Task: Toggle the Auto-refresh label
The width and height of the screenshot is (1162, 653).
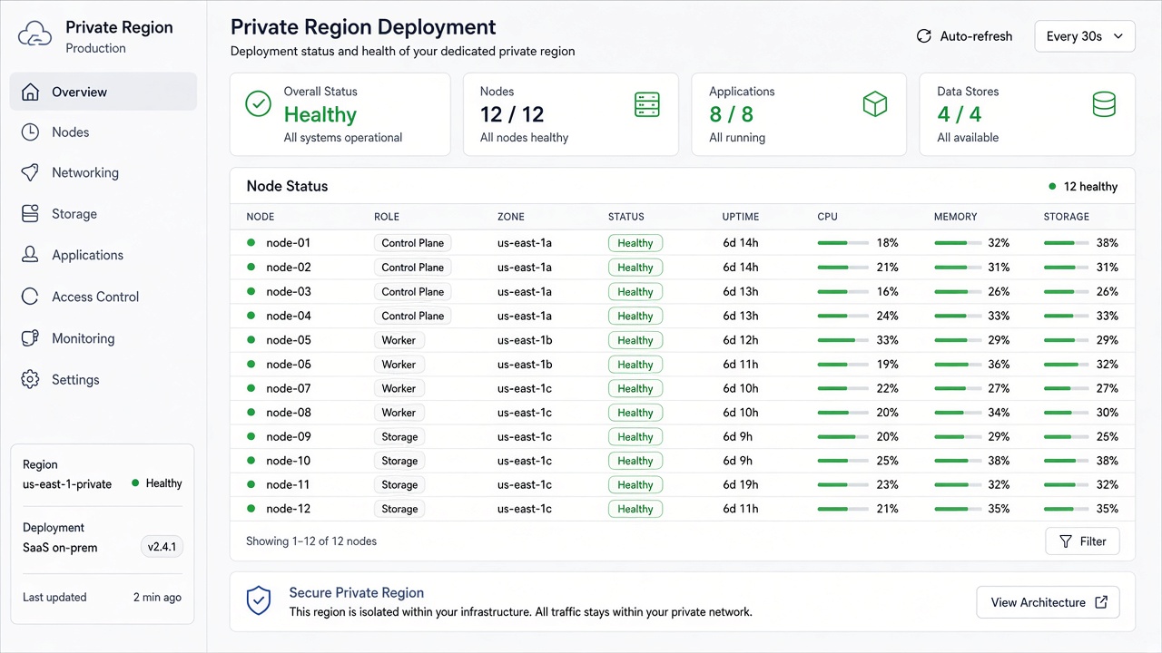Action: pos(977,36)
